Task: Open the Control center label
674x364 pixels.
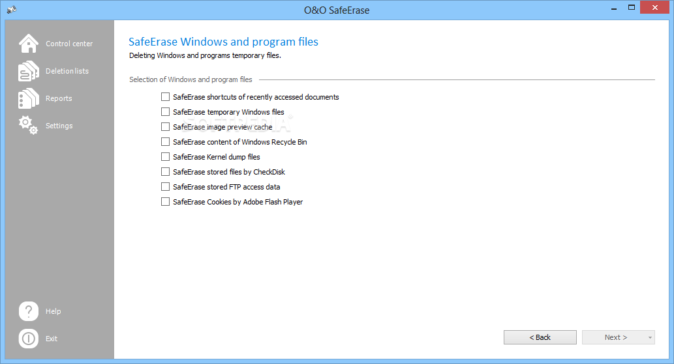Action: [69, 44]
